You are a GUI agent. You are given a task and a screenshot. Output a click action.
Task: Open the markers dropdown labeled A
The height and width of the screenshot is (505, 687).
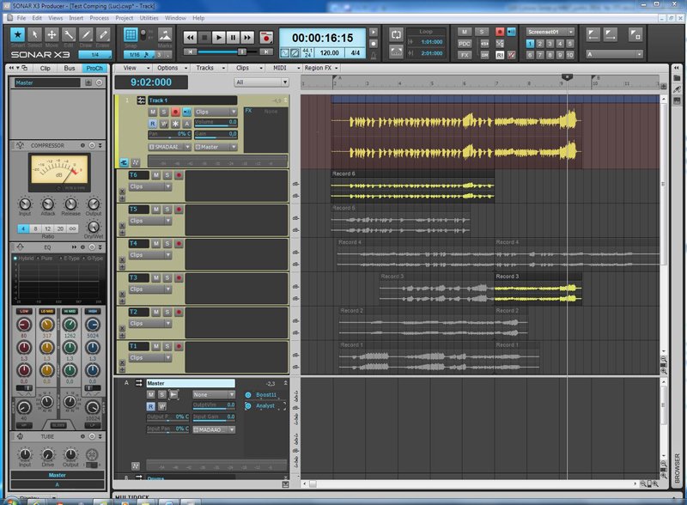(615, 54)
